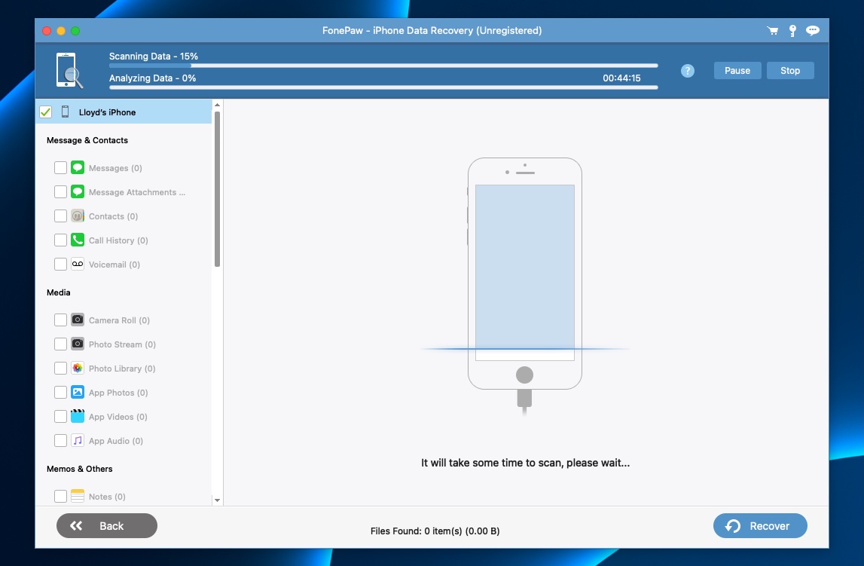Click the Photo Stream camera icon
Screen dimensions: 864x566
click(x=78, y=344)
